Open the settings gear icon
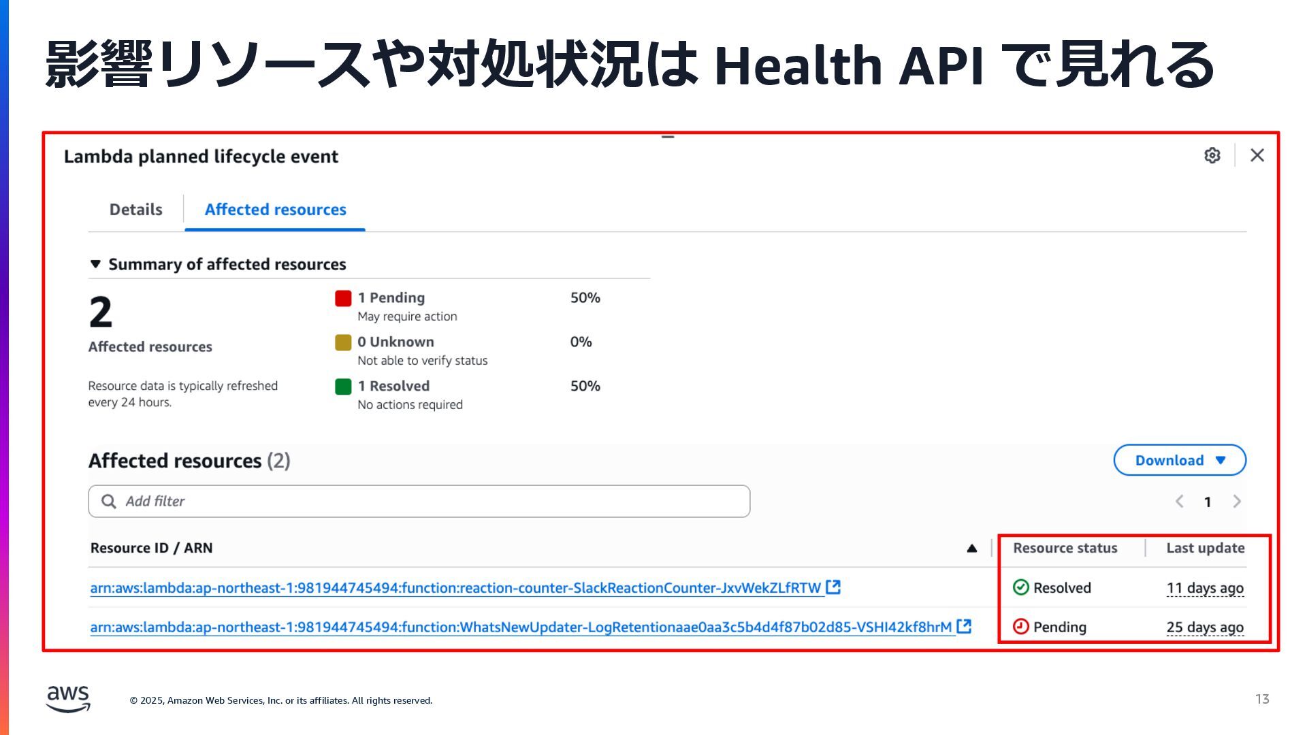1307x735 pixels. click(x=1212, y=155)
